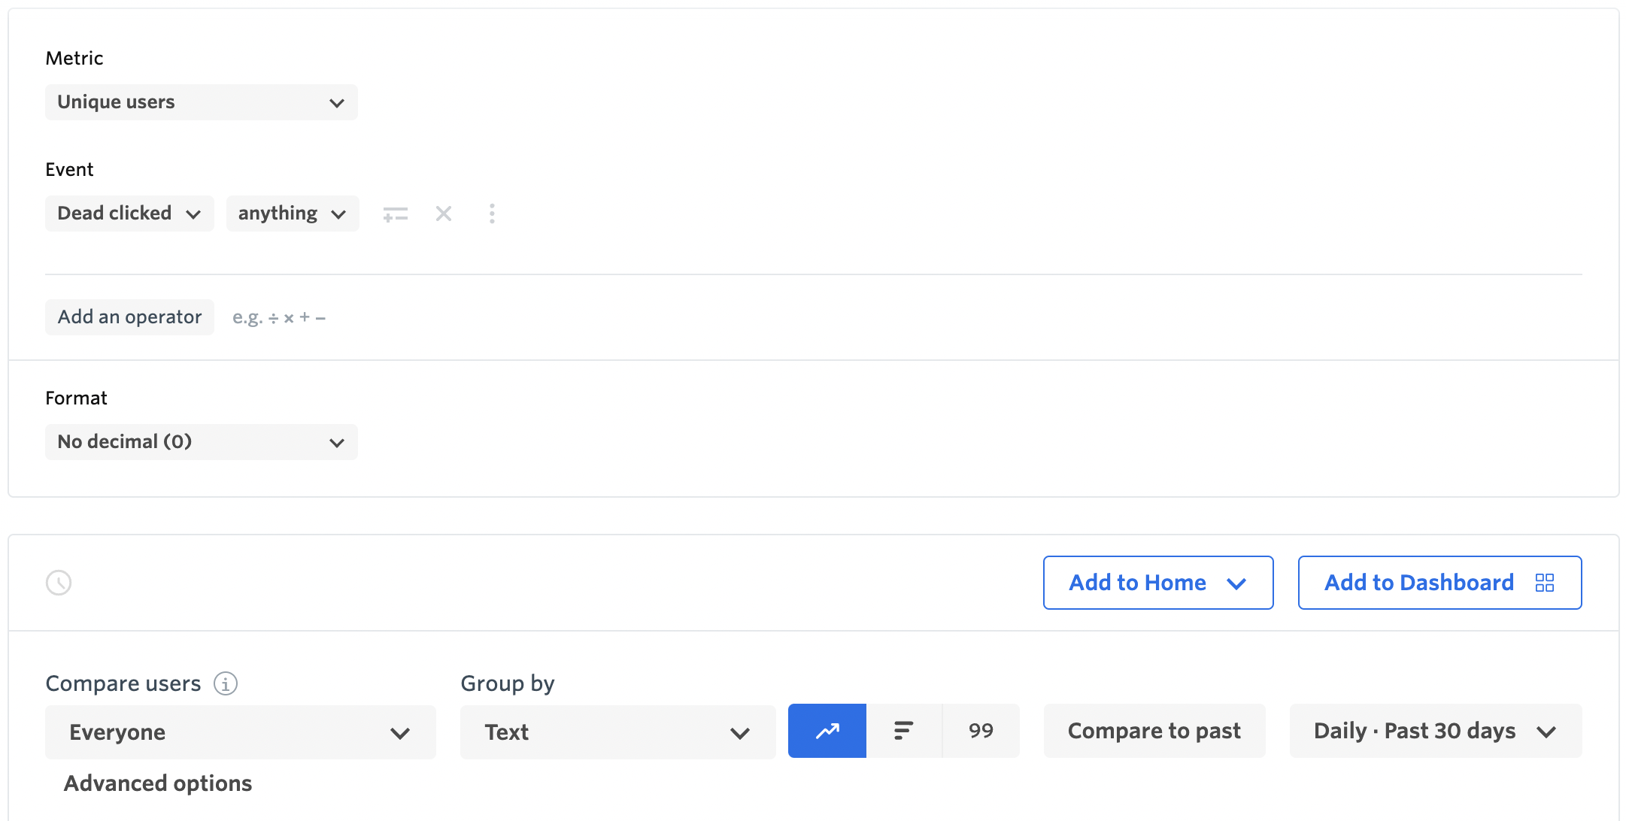Expand the anything target dropdown
The width and height of the screenshot is (1626, 821).
point(293,214)
